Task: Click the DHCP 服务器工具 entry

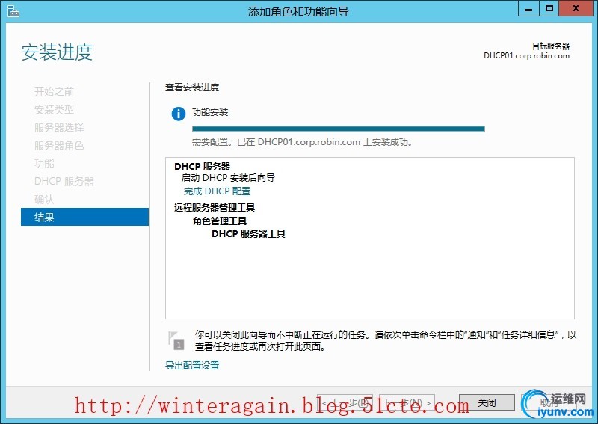Action: tap(248, 234)
